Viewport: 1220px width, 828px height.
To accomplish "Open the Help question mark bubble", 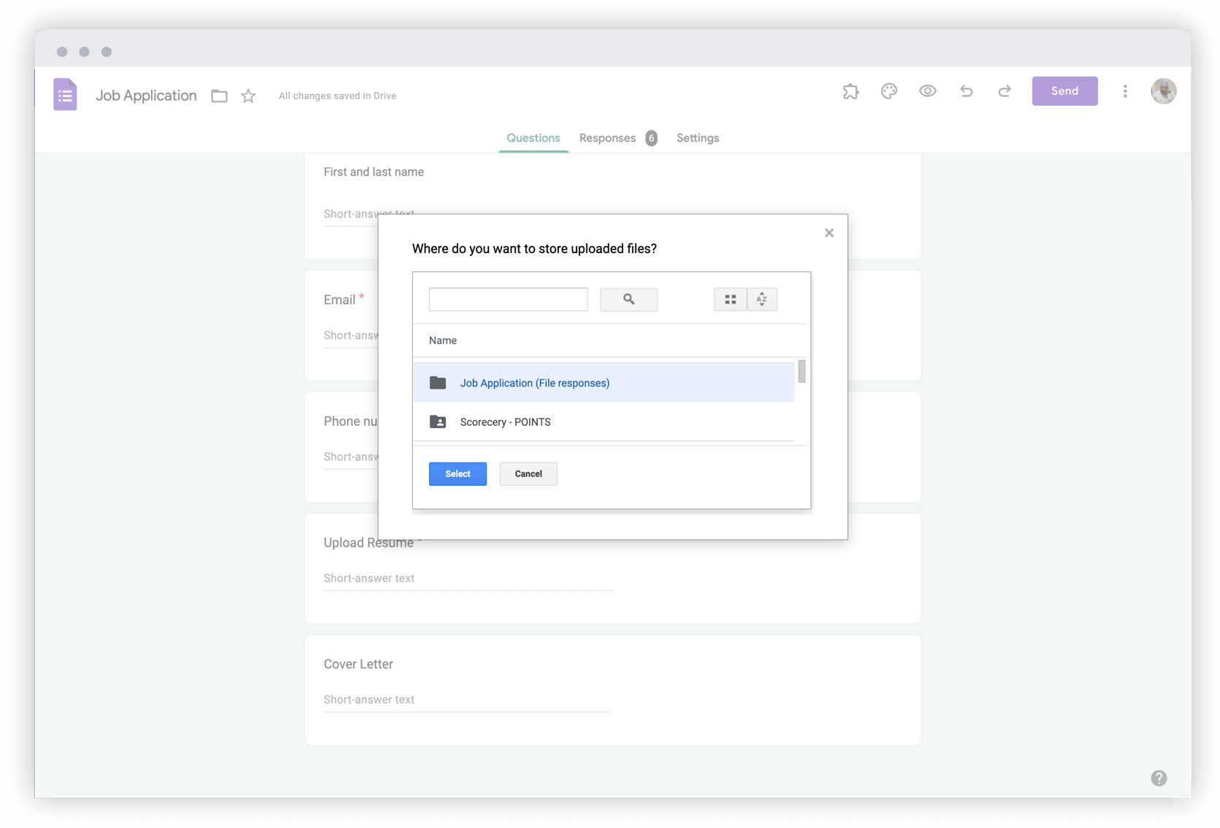I will pyautogui.click(x=1158, y=778).
